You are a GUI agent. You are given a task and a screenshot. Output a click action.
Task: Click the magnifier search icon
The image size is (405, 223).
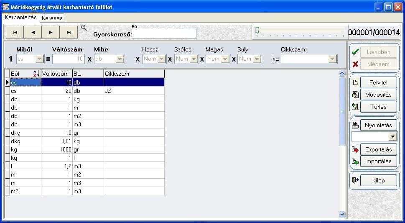[x=84, y=28]
